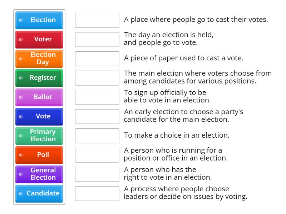
Task: Play pronunciation of Voter
Action: (21, 39)
